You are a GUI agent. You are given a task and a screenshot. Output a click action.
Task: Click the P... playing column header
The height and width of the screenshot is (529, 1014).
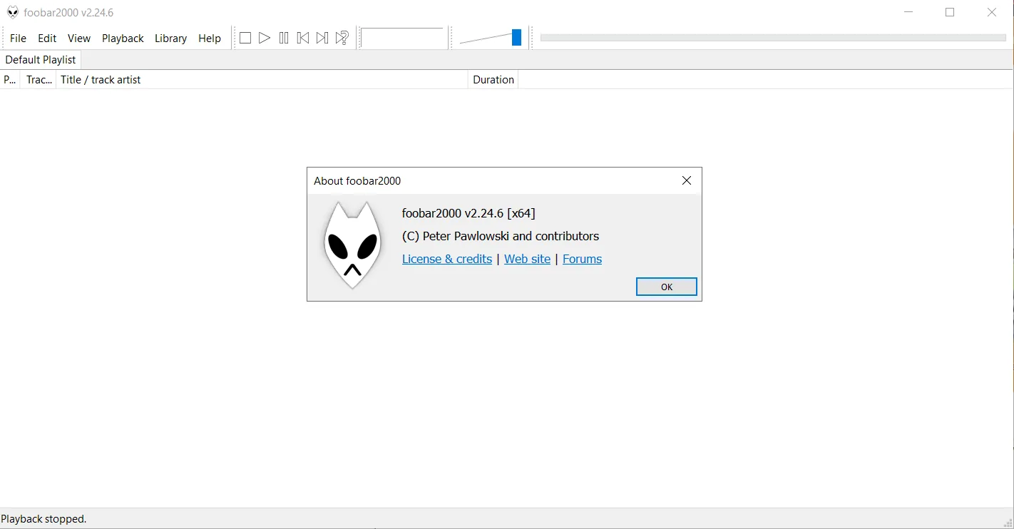pos(10,80)
